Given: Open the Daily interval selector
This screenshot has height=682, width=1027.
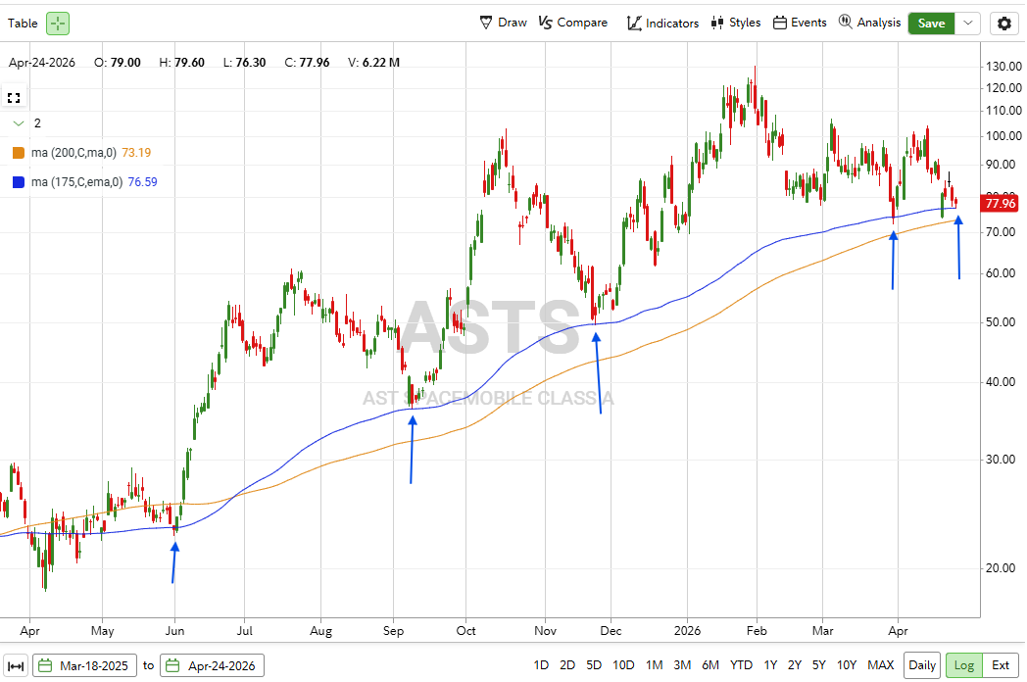Looking at the screenshot, I should coord(921,665).
